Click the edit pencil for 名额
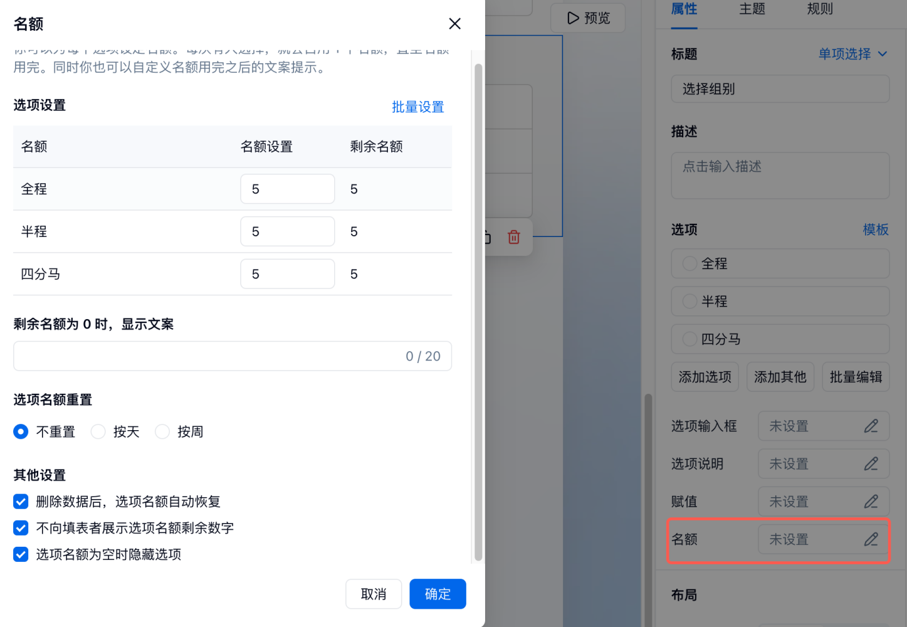907x627 pixels. tap(871, 539)
